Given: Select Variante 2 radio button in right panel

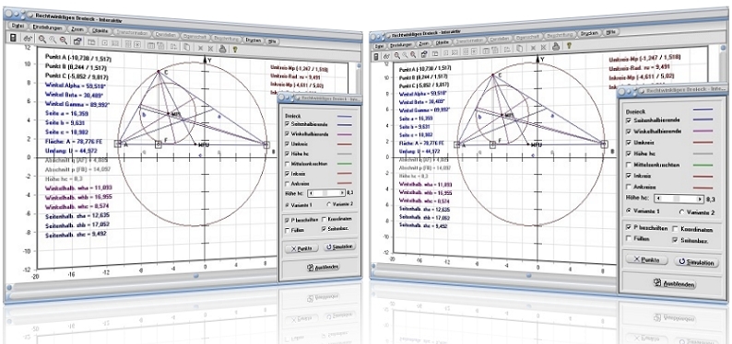Looking at the screenshot, I should click(x=682, y=212).
